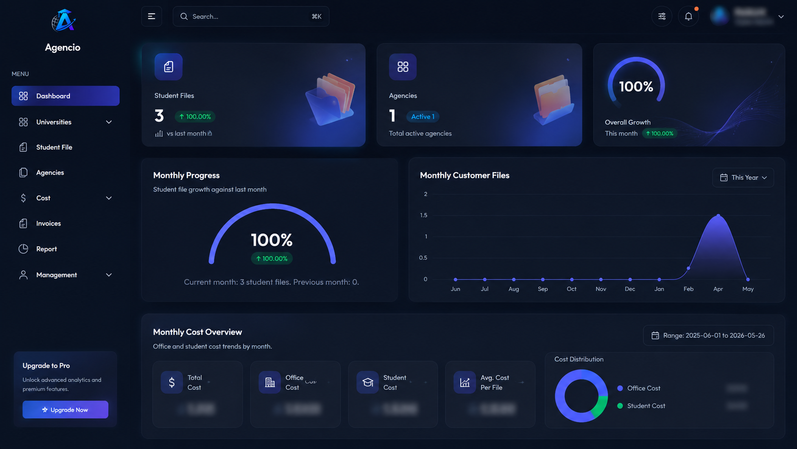Viewport: 797px width, 449px height.
Task: Click the search magnifier icon
Action: [184, 16]
